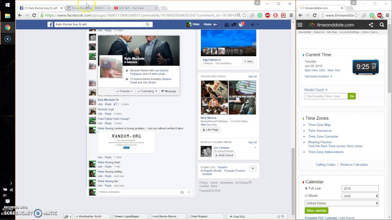Switch to h2h $25 YouTube tab
The width and height of the screenshot is (392, 220).
point(135,8)
